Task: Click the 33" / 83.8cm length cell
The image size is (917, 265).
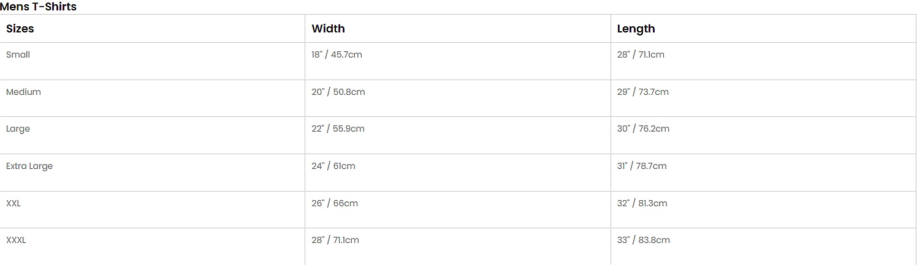Action: pyautogui.click(x=643, y=241)
